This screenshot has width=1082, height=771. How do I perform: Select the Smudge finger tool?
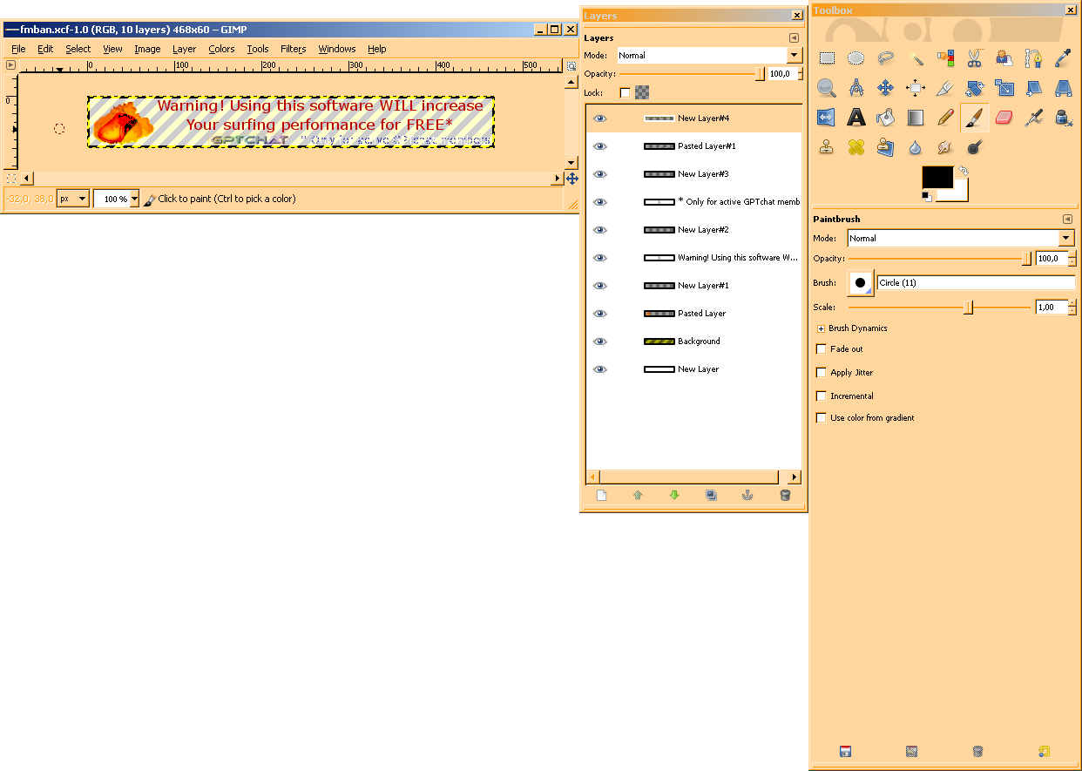point(945,146)
